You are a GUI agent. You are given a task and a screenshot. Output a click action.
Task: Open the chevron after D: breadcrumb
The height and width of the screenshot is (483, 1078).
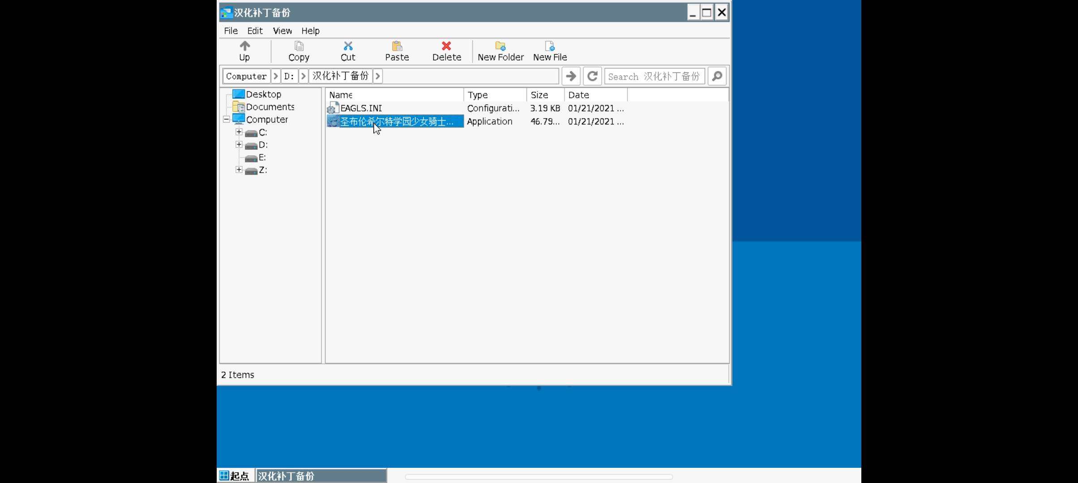[304, 76]
